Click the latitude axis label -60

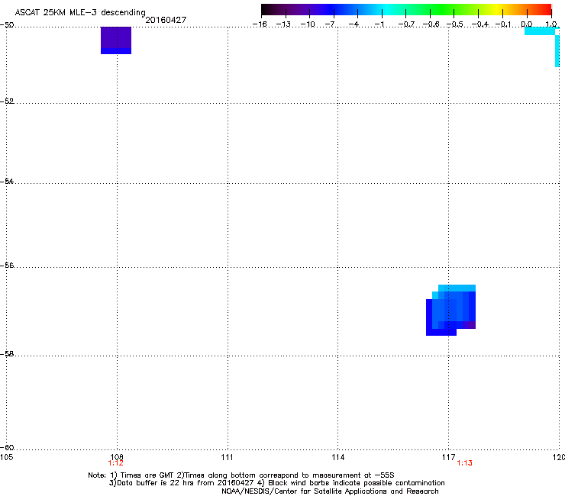(7, 447)
